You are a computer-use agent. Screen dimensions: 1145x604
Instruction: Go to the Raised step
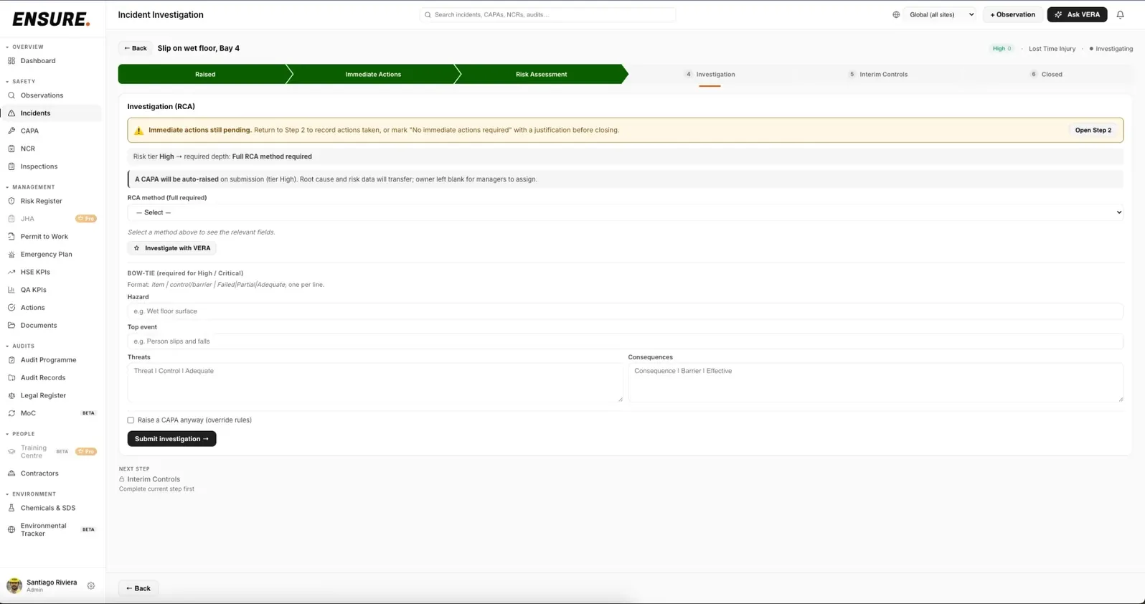[205, 74]
